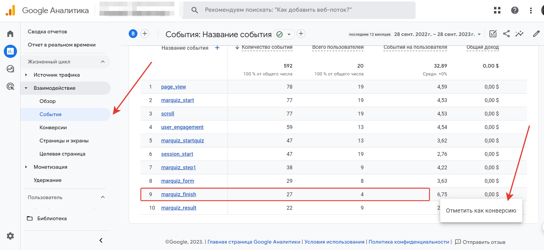The image size is (544, 250).
Task: Collapse the Взаимодействие group
Action: coord(26,88)
